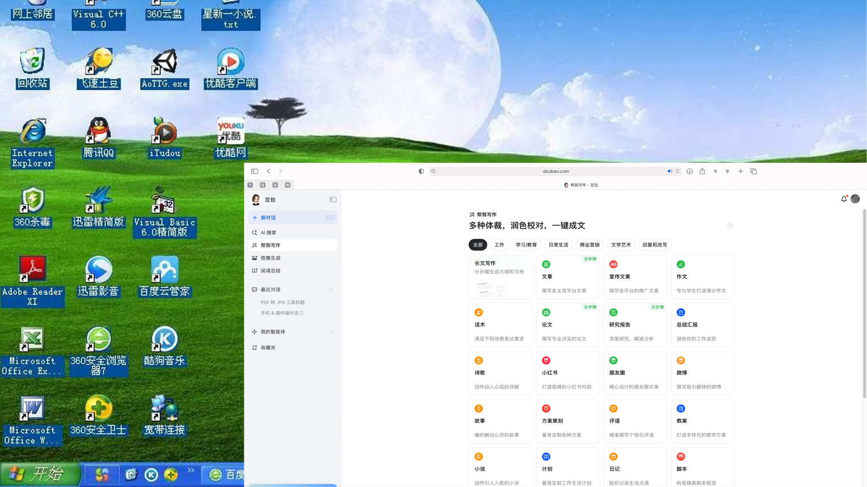Open Baidu Cloud Manager desktop icon
Screen dimensions: 867x487
pos(165,277)
